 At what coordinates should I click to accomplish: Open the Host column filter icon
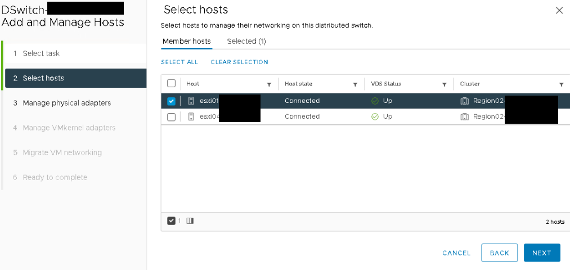[x=269, y=84]
